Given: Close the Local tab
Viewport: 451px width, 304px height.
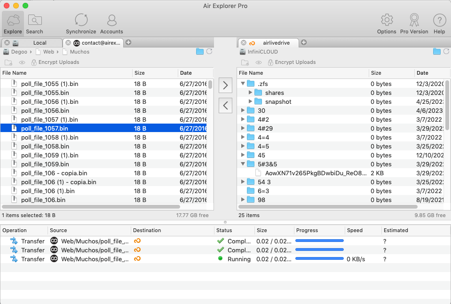Looking at the screenshot, I should (7, 43).
